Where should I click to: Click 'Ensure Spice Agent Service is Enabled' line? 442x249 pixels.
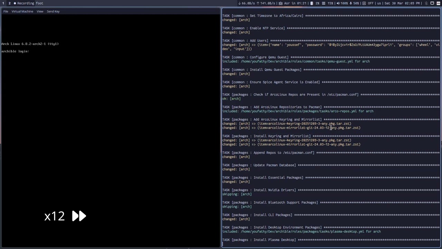click(331, 82)
